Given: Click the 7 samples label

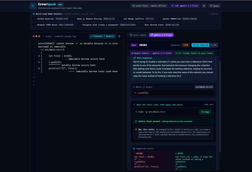Looking at the screenshot, I should (x=213, y=14).
